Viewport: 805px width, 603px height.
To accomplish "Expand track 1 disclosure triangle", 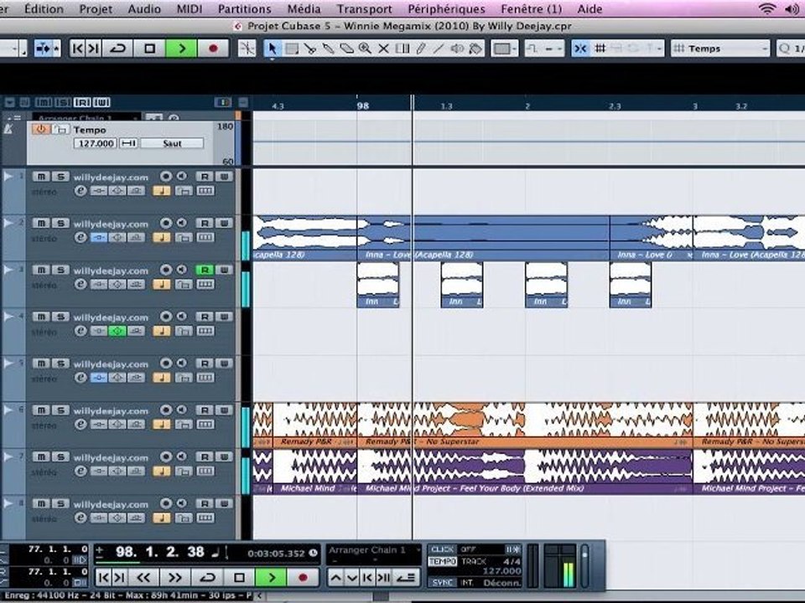I will coord(8,177).
